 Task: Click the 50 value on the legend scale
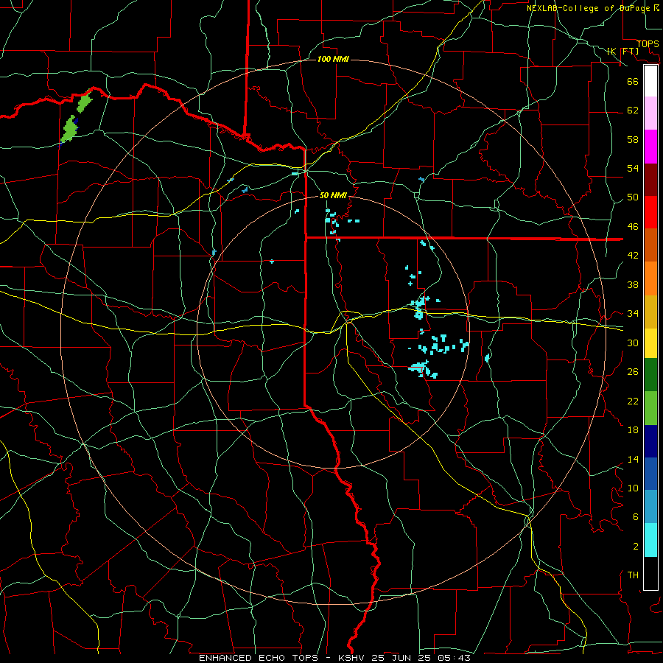tap(633, 197)
